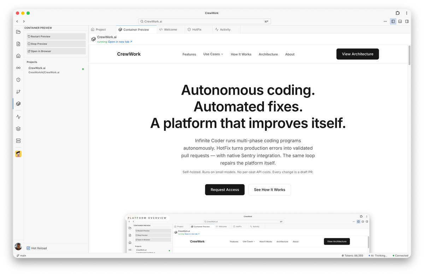This screenshot has width=424, height=275.
Task: Click the yellow cartoon avatar icon
Action: [x=18, y=154]
